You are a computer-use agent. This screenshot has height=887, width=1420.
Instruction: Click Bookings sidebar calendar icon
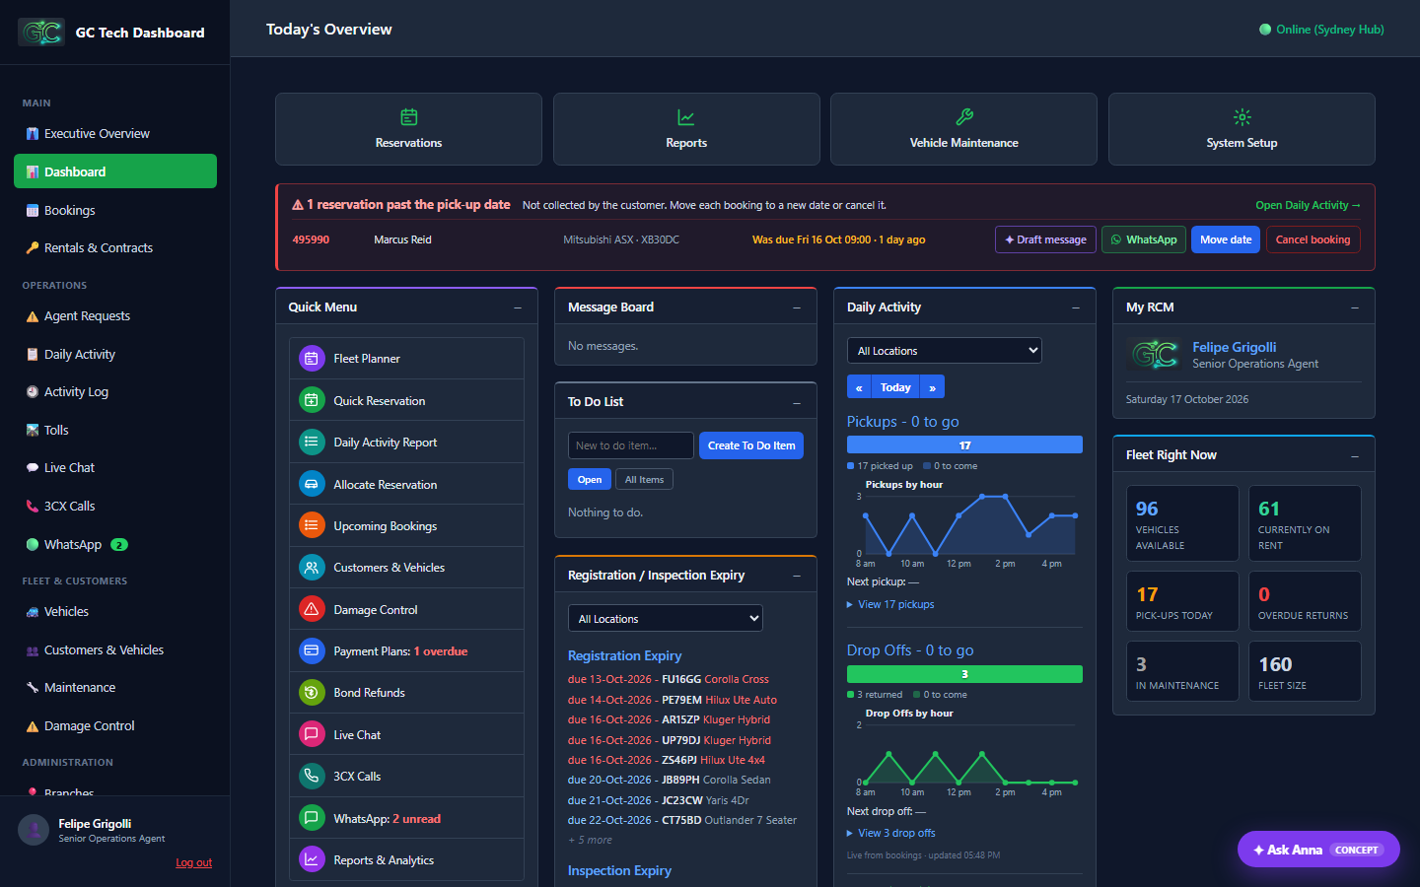33,211
